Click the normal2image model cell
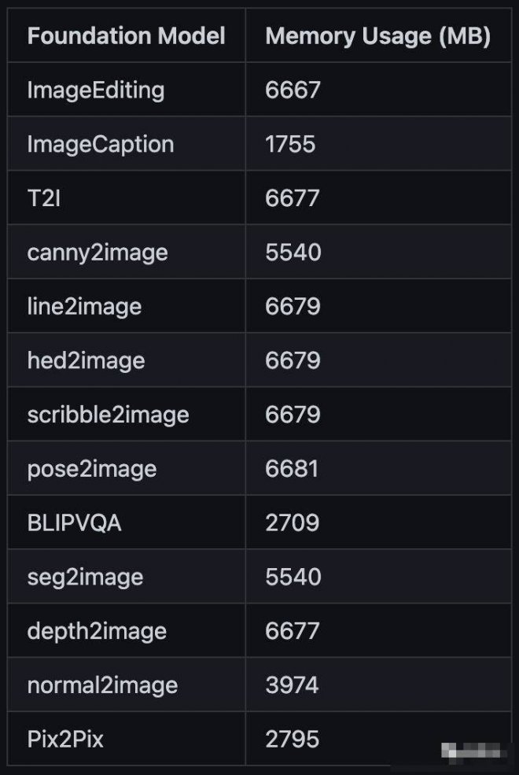This screenshot has width=519, height=775. 102,685
